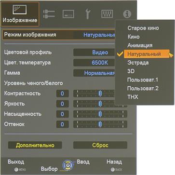The image size is (175, 175).
Task: Open the input signal tab icon
Action: pyautogui.click(x=49, y=14)
